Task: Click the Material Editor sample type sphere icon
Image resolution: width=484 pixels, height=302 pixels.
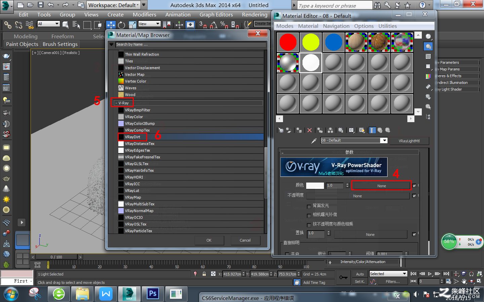Action: tap(428, 37)
